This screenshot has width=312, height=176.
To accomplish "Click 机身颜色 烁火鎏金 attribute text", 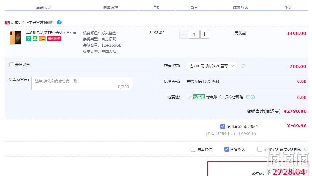I will click(x=99, y=33).
